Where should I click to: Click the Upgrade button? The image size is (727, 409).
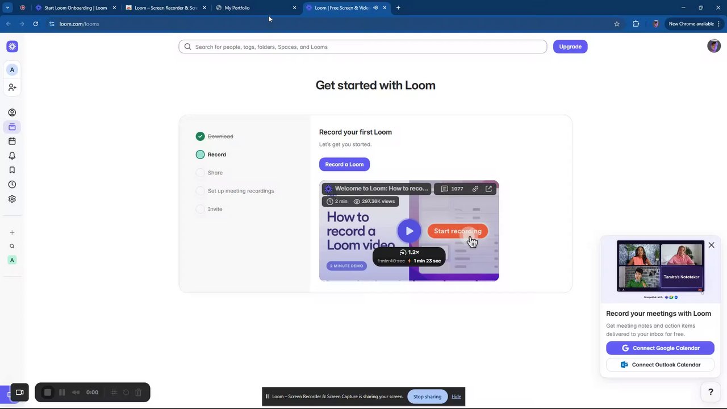(570, 47)
